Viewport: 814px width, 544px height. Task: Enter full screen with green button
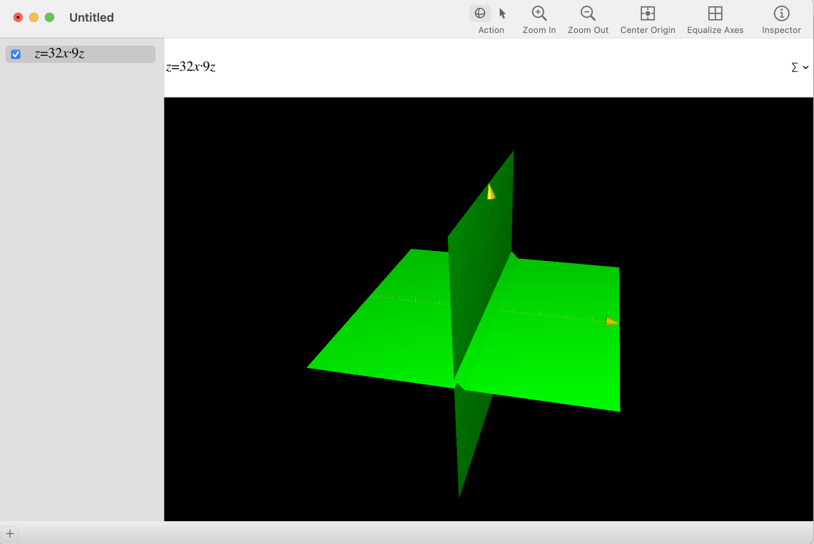click(x=50, y=18)
